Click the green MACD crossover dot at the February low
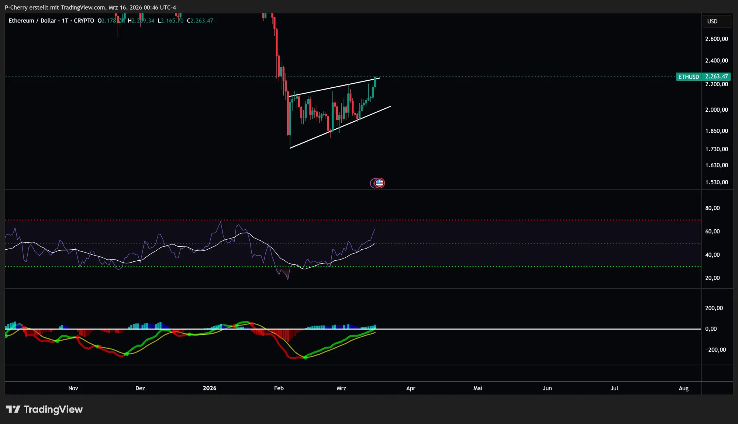738x424 pixels. coord(305,357)
